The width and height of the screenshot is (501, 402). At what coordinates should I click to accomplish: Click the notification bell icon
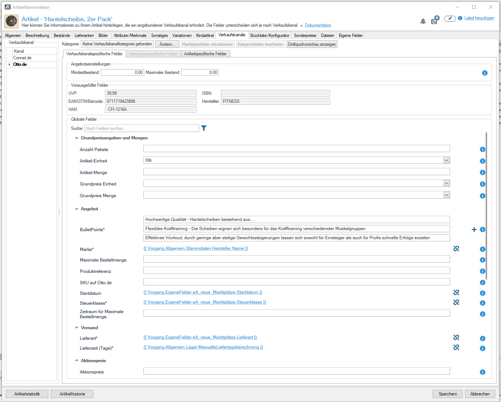[x=423, y=21]
